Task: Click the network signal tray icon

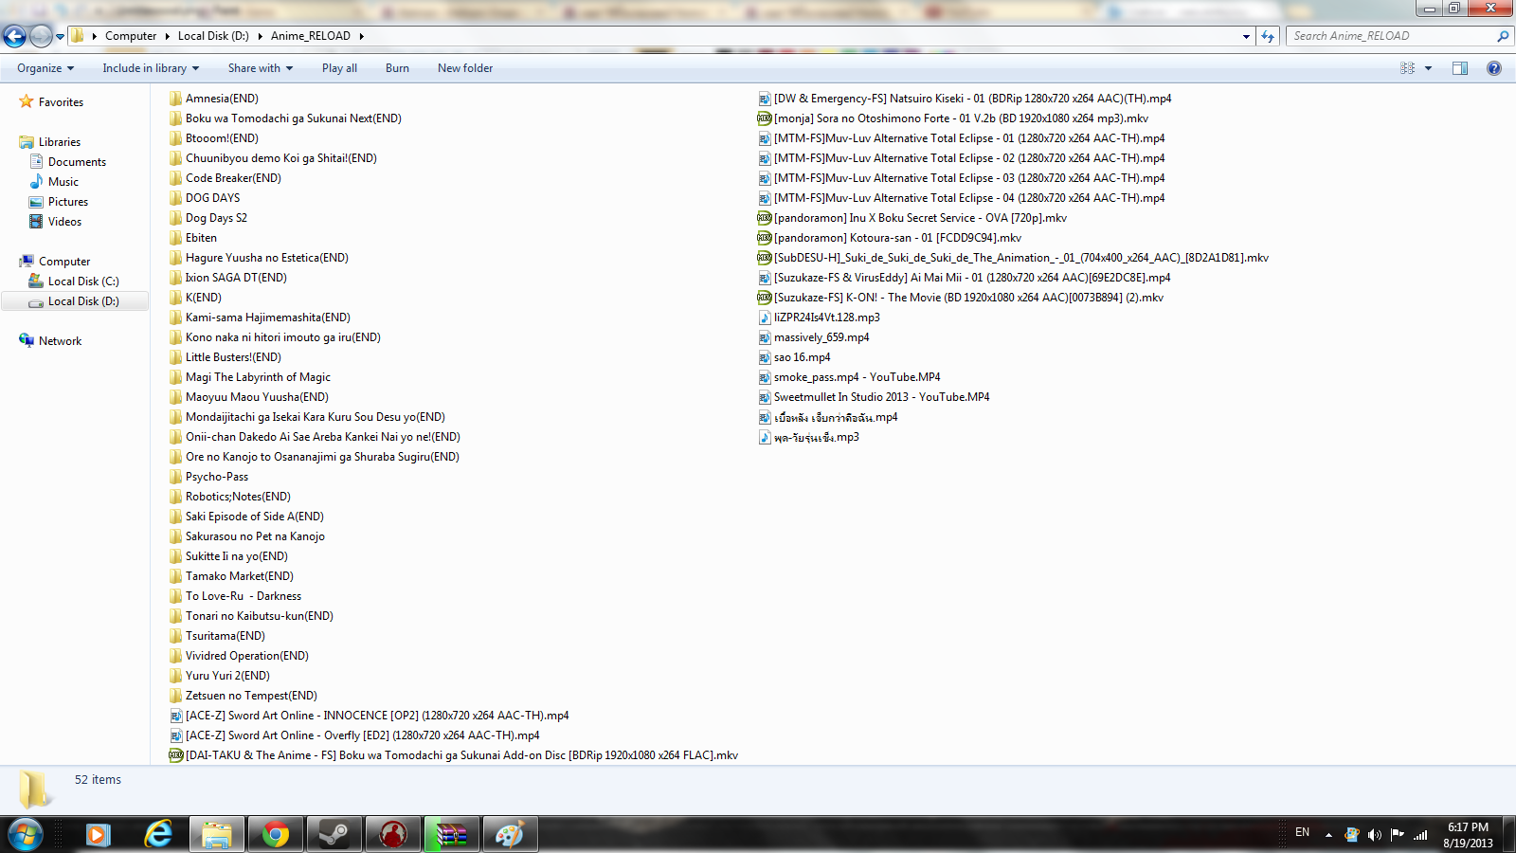Action: tap(1420, 835)
